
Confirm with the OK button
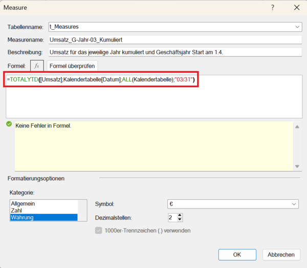(x=237, y=255)
